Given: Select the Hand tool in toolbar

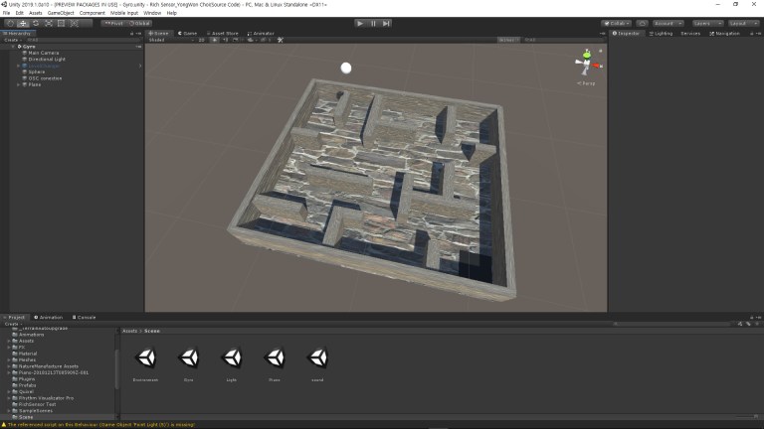Looking at the screenshot, I should click(x=9, y=23).
